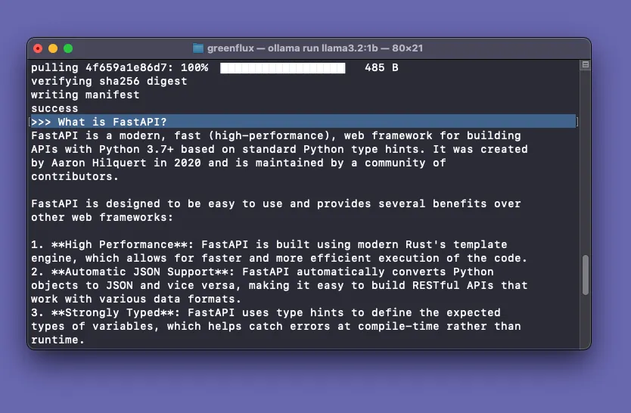Select the highlighted "What is FastAPI?" prompt line
The width and height of the screenshot is (631, 413).
(303, 122)
